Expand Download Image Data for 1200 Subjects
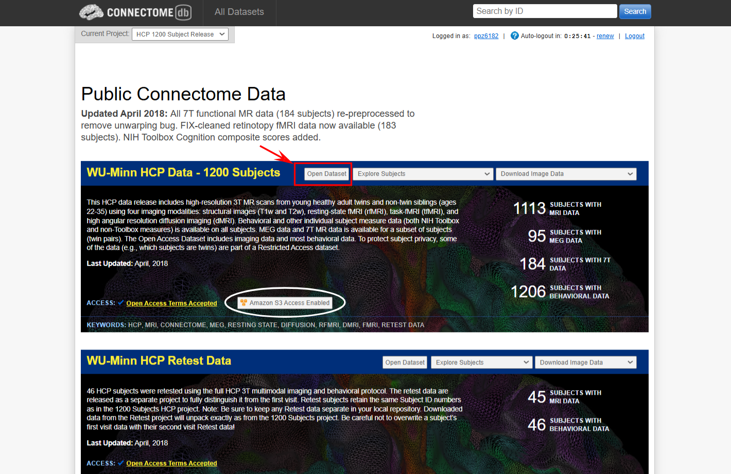Image resolution: width=731 pixels, height=474 pixels. pyautogui.click(x=566, y=174)
